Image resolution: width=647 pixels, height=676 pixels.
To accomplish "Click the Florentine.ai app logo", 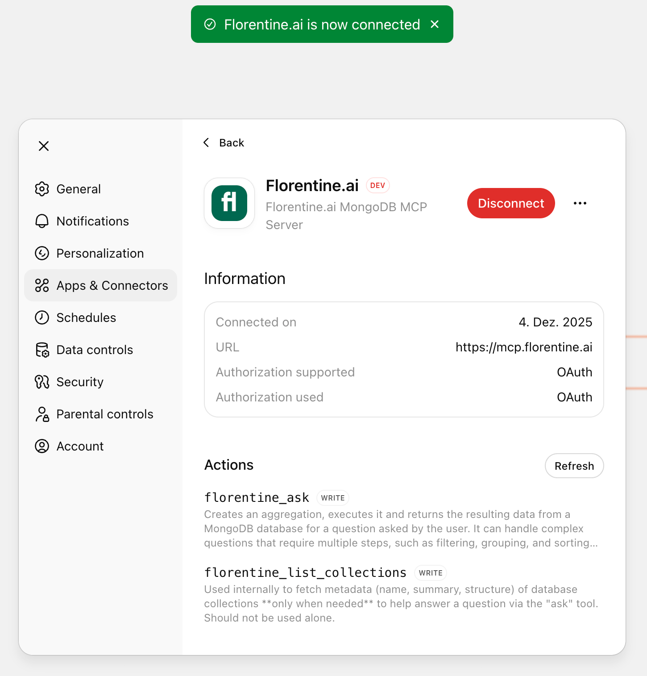I will [x=229, y=203].
